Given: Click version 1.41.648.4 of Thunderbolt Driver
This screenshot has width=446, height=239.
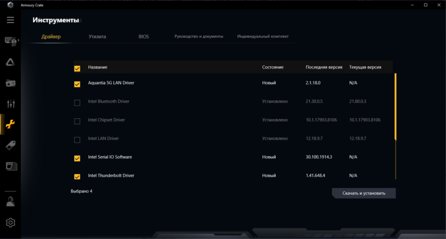Looking at the screenshot, I should [315, 176].
